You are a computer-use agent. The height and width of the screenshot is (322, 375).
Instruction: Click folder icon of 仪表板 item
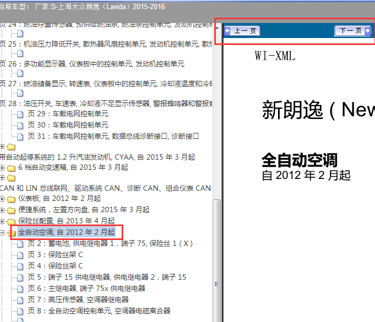click(x=11, y=199)
